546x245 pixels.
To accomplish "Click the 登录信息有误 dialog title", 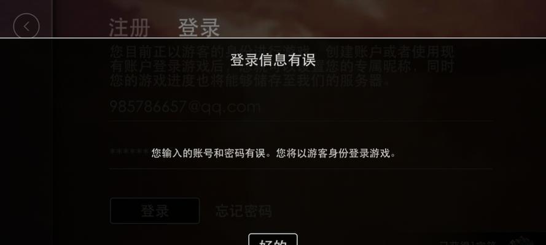I will pyautogui.click(x=273, y=60).
